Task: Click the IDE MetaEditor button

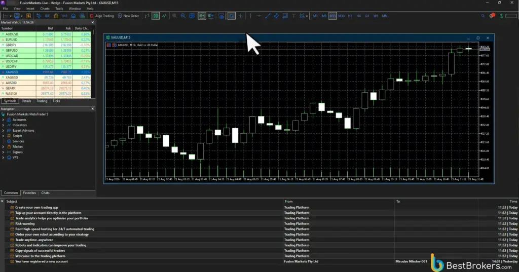Action: tap(47, 16)
